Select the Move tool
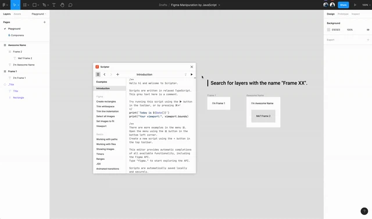The image size is (372, 219). point(14,5)
